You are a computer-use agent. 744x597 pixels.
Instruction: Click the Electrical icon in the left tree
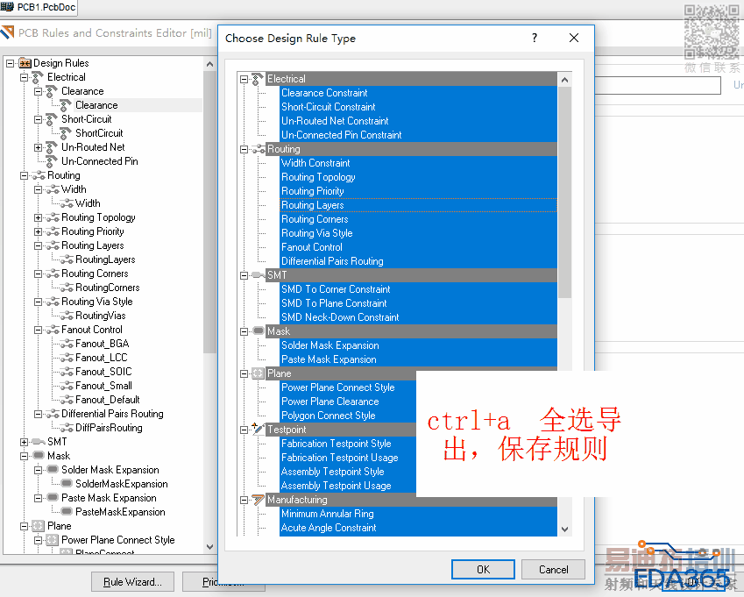coord(38,77)
